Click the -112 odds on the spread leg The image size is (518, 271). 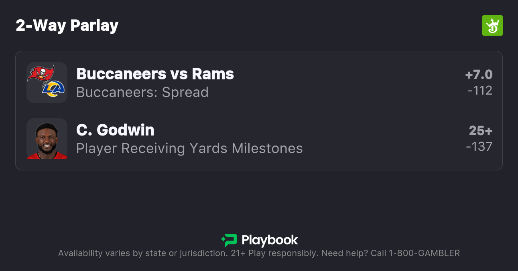pyautogui.click(x=480, y=91)
